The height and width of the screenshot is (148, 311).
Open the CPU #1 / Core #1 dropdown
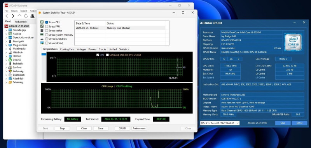[220, 123]
